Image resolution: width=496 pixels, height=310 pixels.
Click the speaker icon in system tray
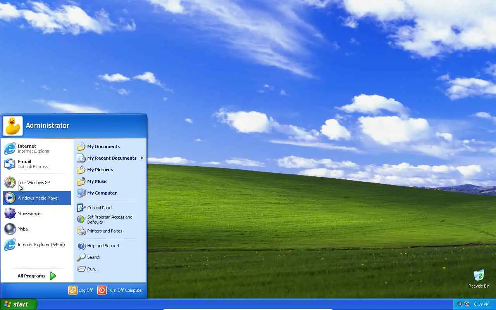point(460,304)
